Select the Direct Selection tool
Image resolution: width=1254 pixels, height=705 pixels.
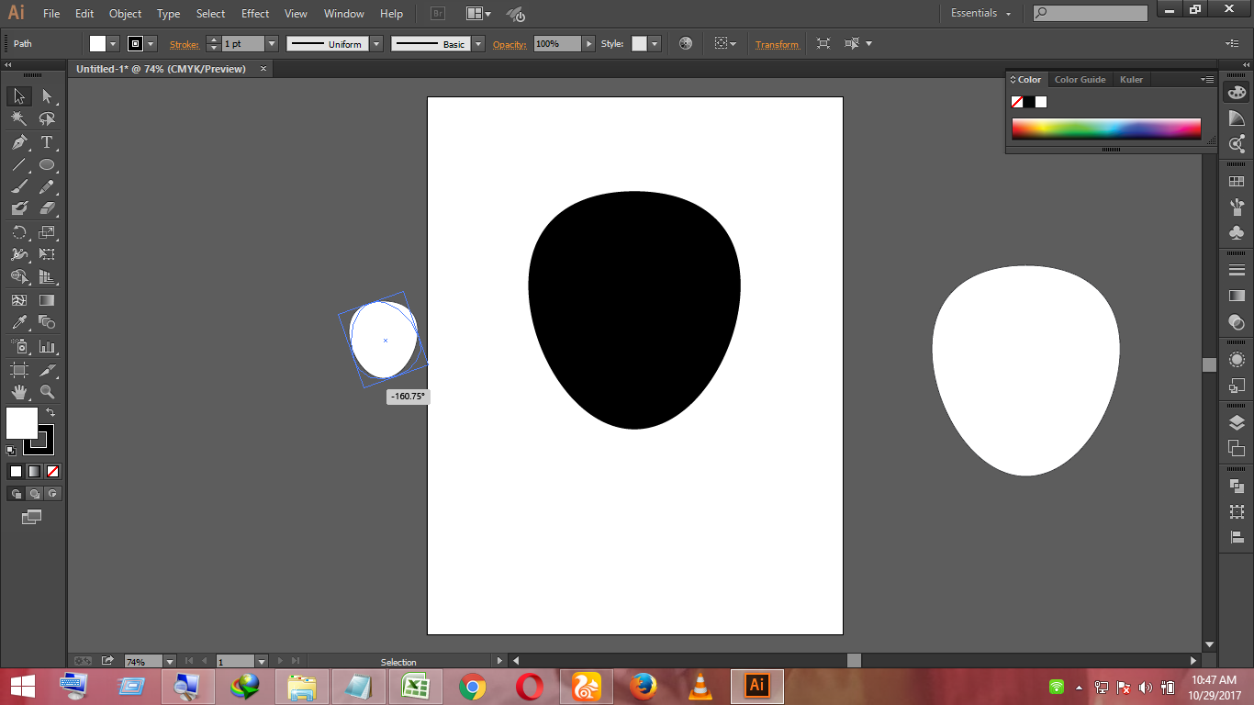tap(47, 96)
